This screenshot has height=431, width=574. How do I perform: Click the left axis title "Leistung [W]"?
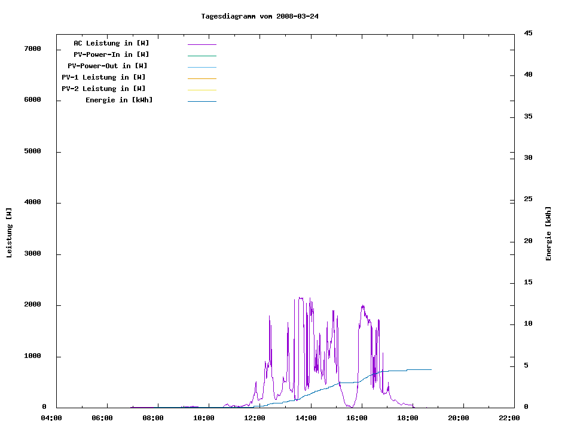coord(9,233)
